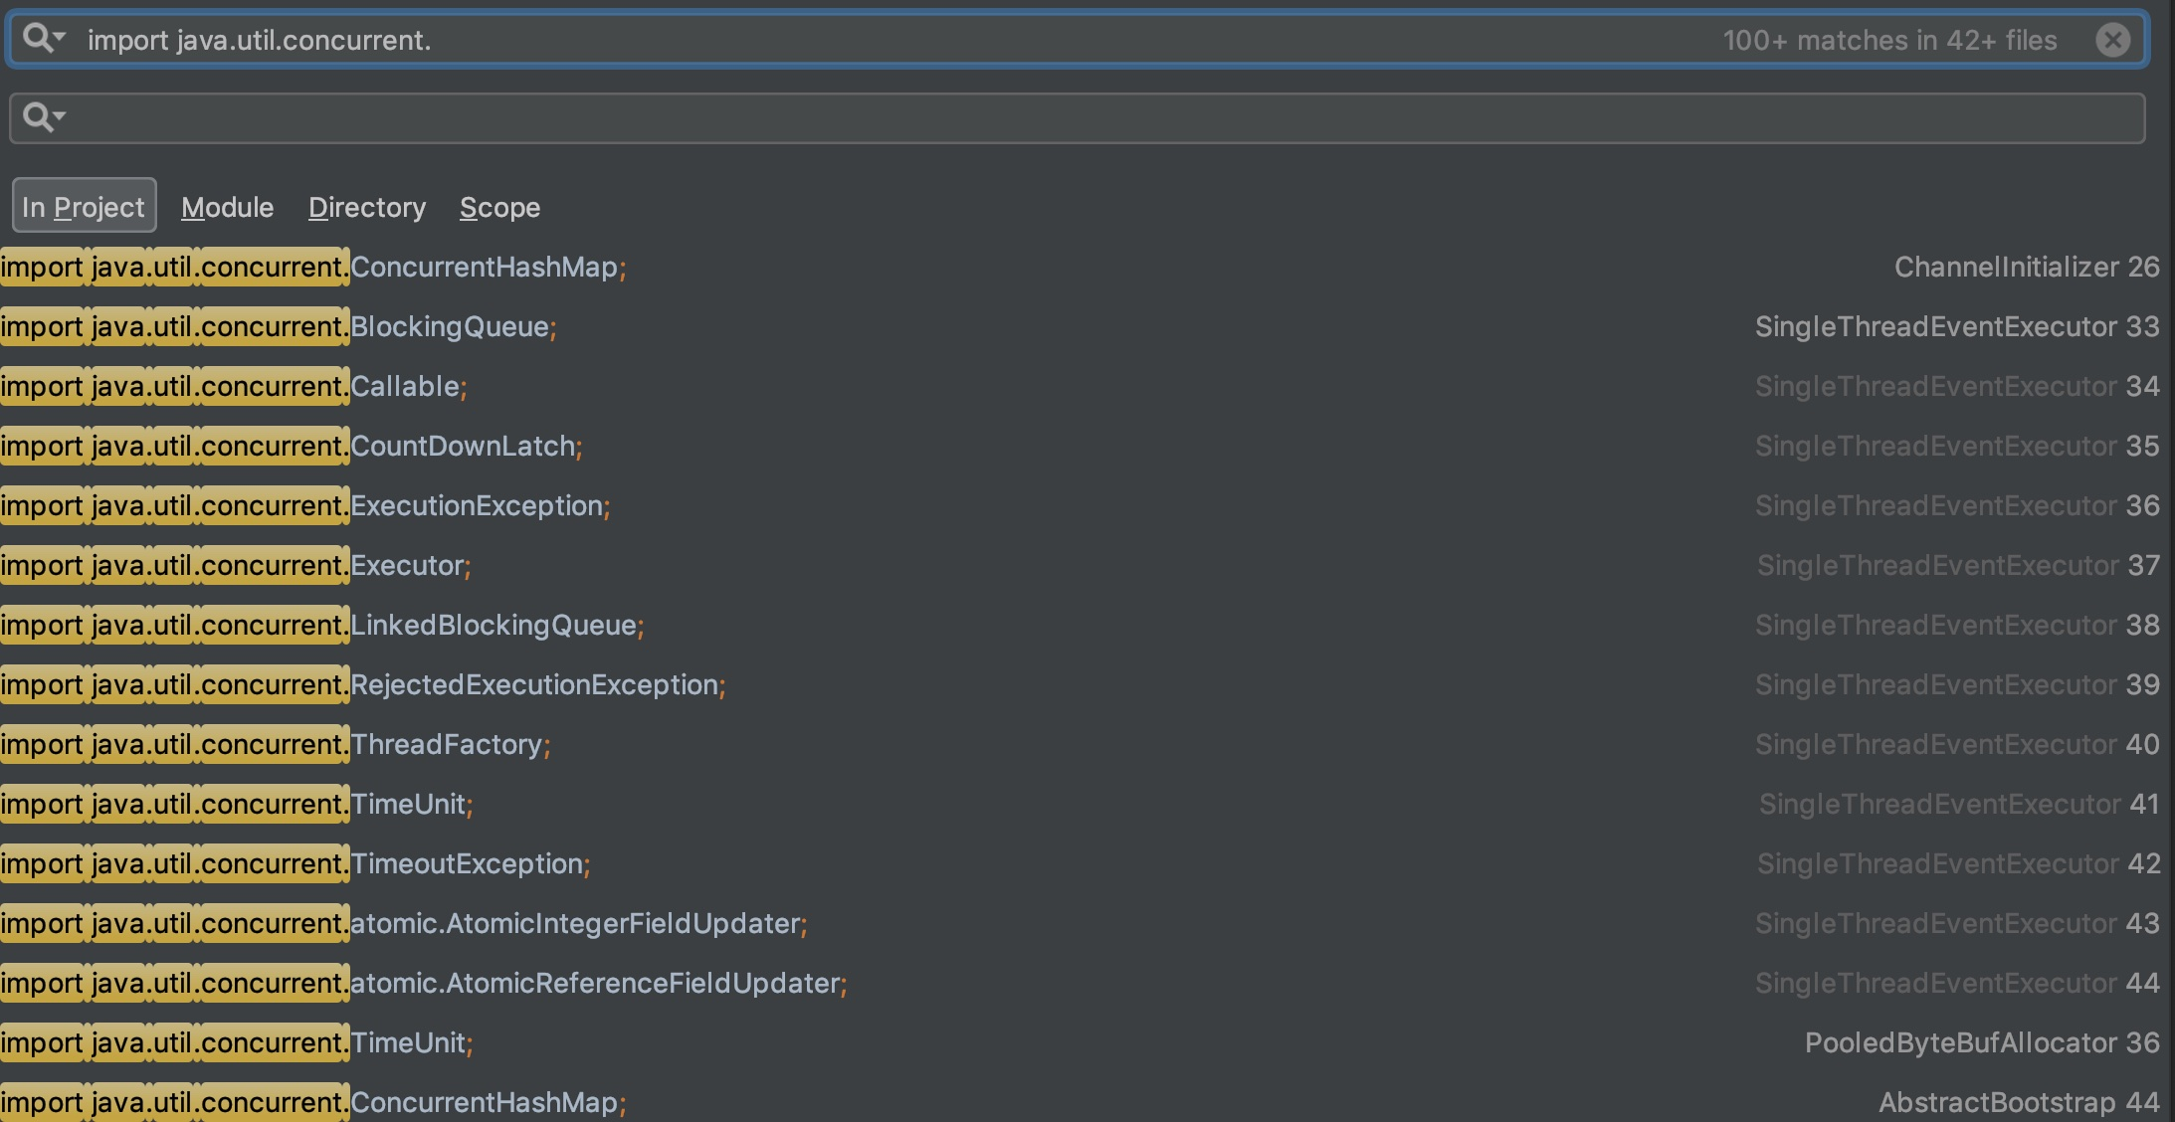Select the ThreadFactory import result row
The height and width of the screenshot is (1122, 2175).
tap(1087, 744)
